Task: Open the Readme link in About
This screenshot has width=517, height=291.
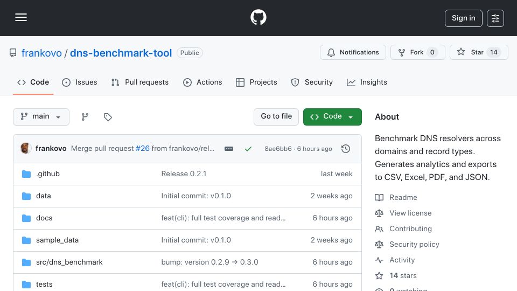Action: [x=403, y=198]
